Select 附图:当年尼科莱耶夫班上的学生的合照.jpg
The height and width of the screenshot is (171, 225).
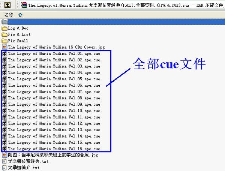(x=53, y=155)
